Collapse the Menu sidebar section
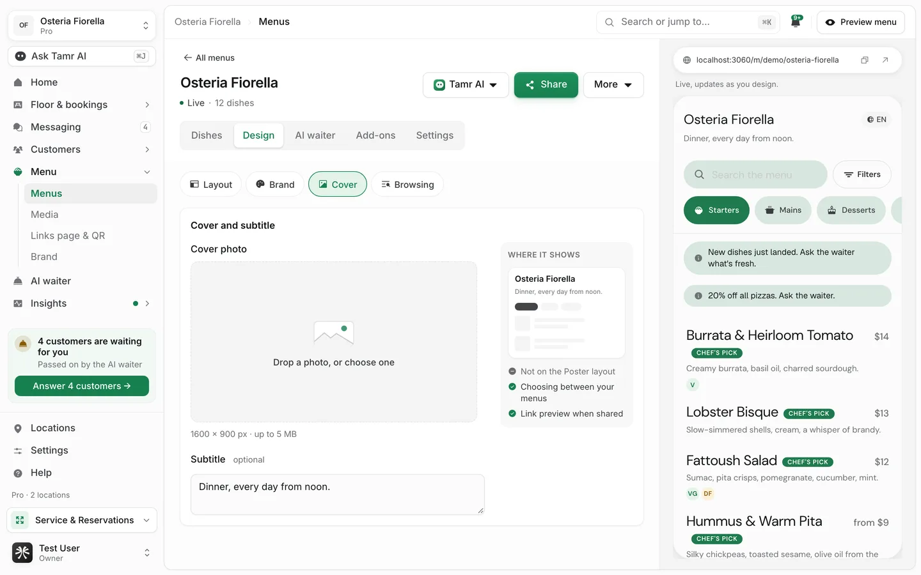 (147, 172)
